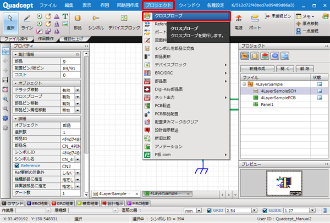The height and width of the screenshot is (223, 330).
Task: Collapse the 詳細 section
Action: point(16,119)
